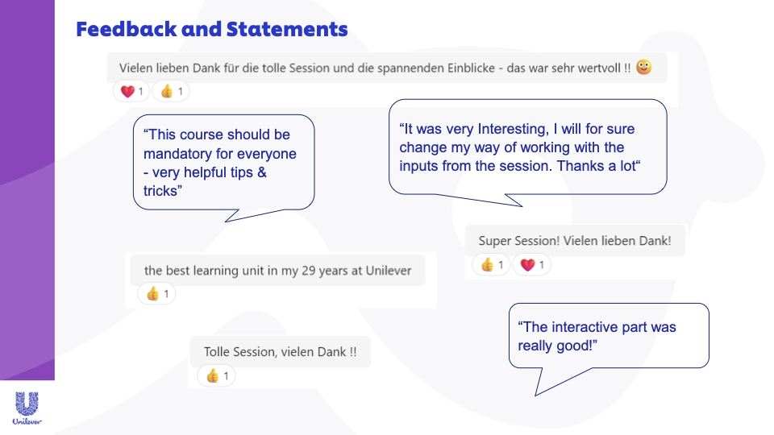
Task: Click thumbs-up reaction under 'Tolle Session' message
Action: pyautogui.click(x=217, y=375)
